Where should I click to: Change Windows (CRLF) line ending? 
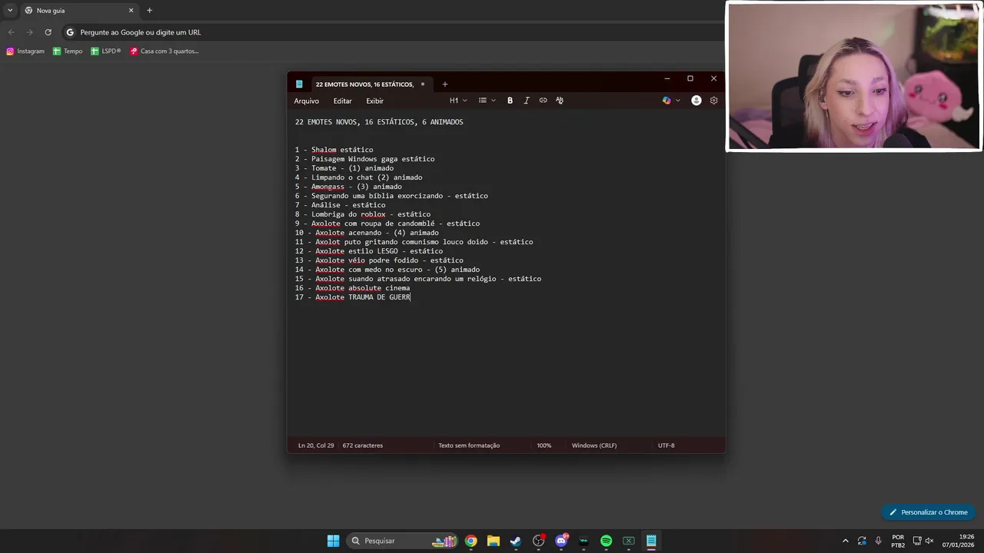[594, 445]
